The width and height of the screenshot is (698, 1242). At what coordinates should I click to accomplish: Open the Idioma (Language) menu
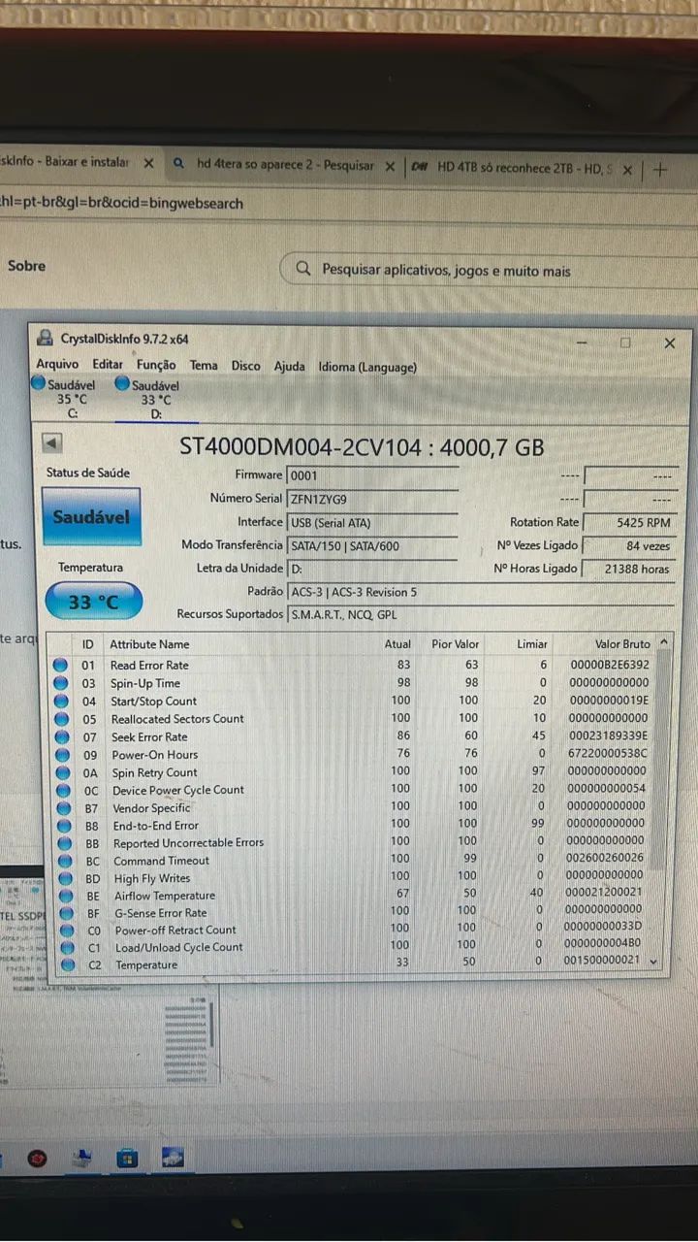(x=367, y=367)
